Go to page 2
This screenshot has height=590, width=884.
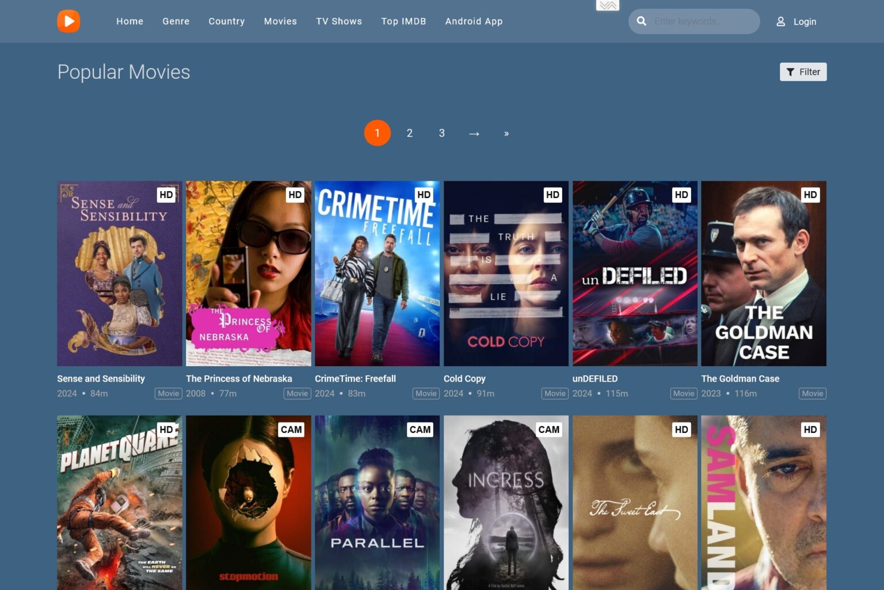[x=410, y=133]
